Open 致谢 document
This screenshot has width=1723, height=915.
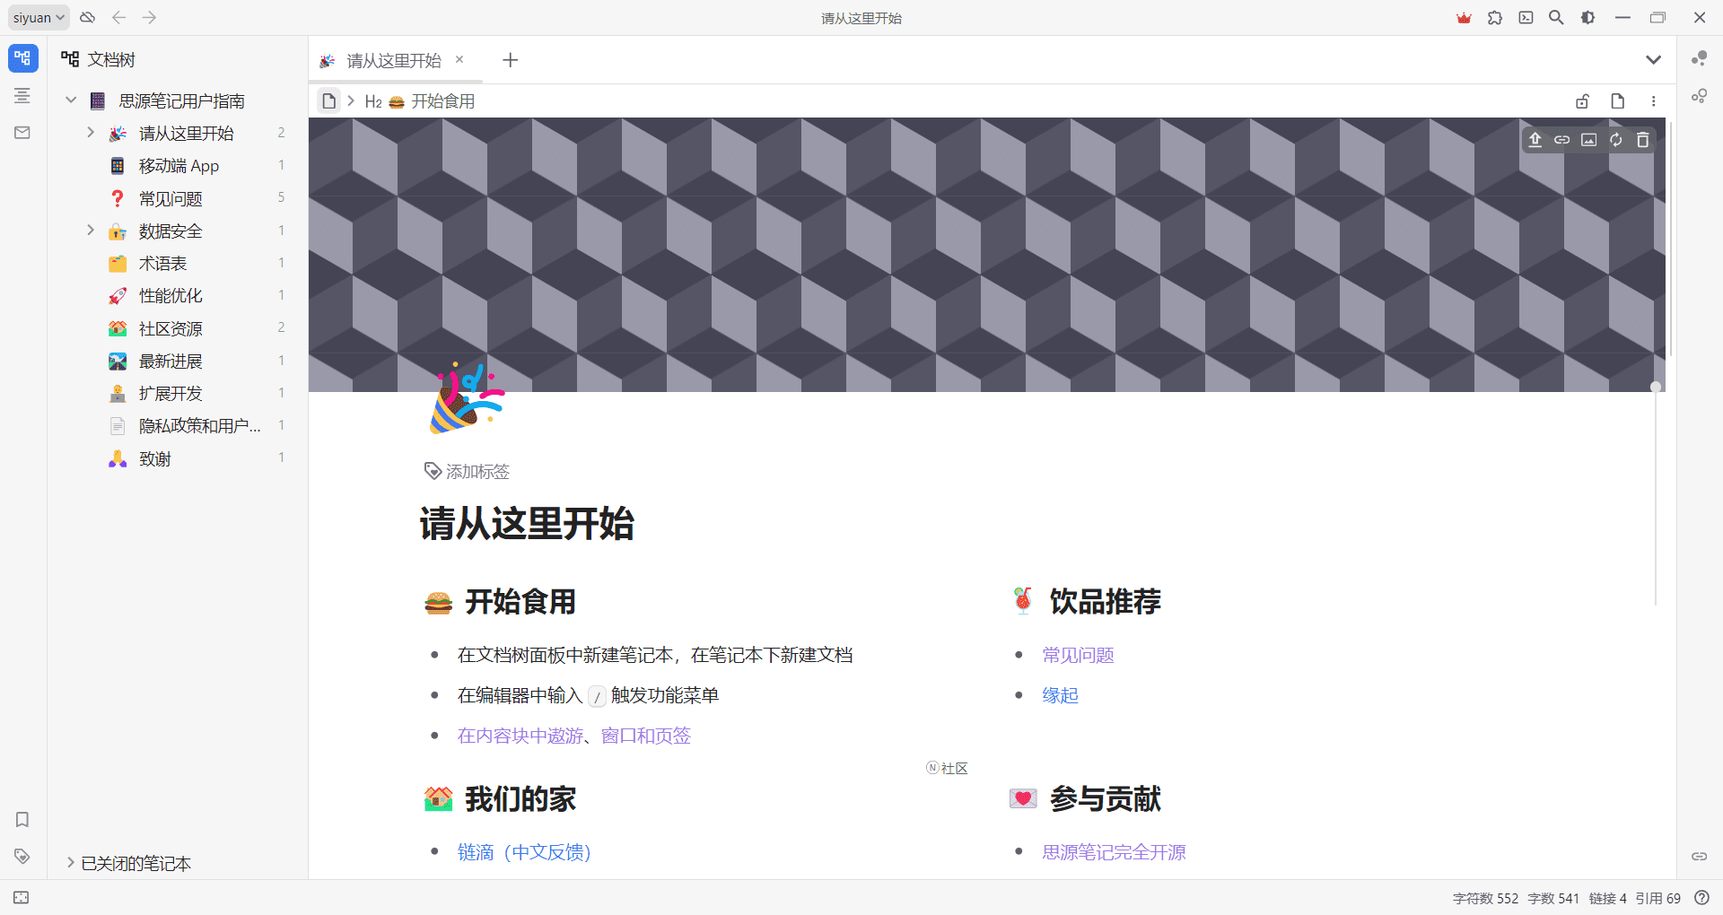(154, 458)
